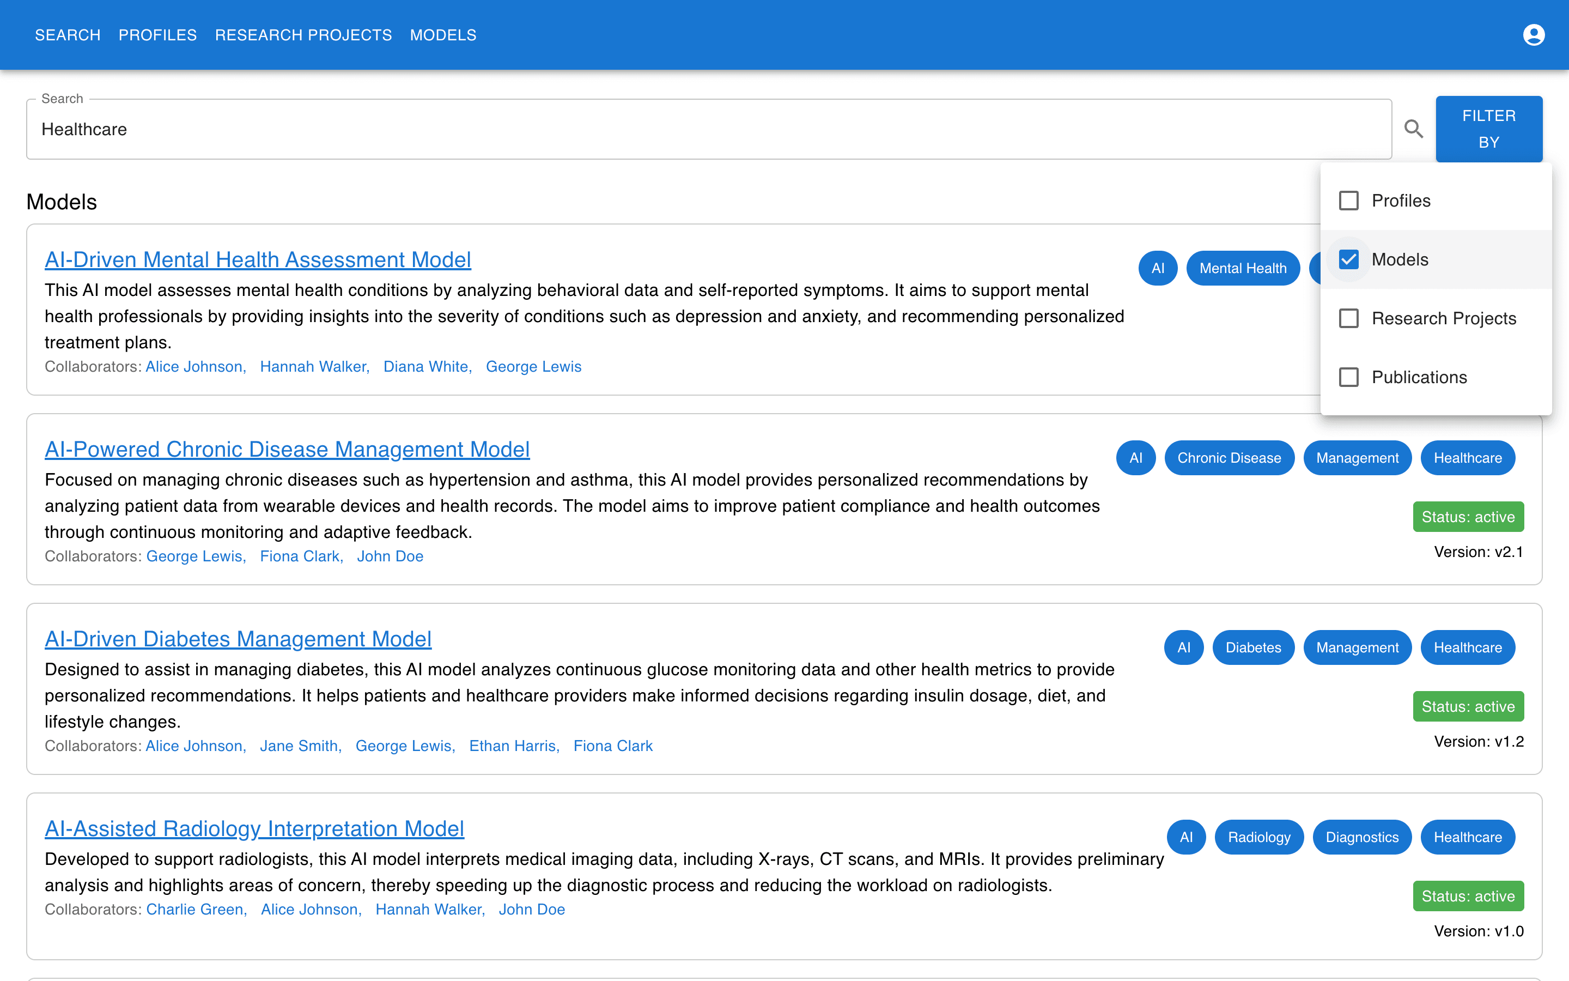This screenshot has width=1569, height=981.
Task: Select MODELS from the top navigation
Action: [443, 35]
